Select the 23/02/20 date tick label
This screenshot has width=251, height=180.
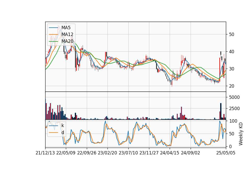pos(107,153)
